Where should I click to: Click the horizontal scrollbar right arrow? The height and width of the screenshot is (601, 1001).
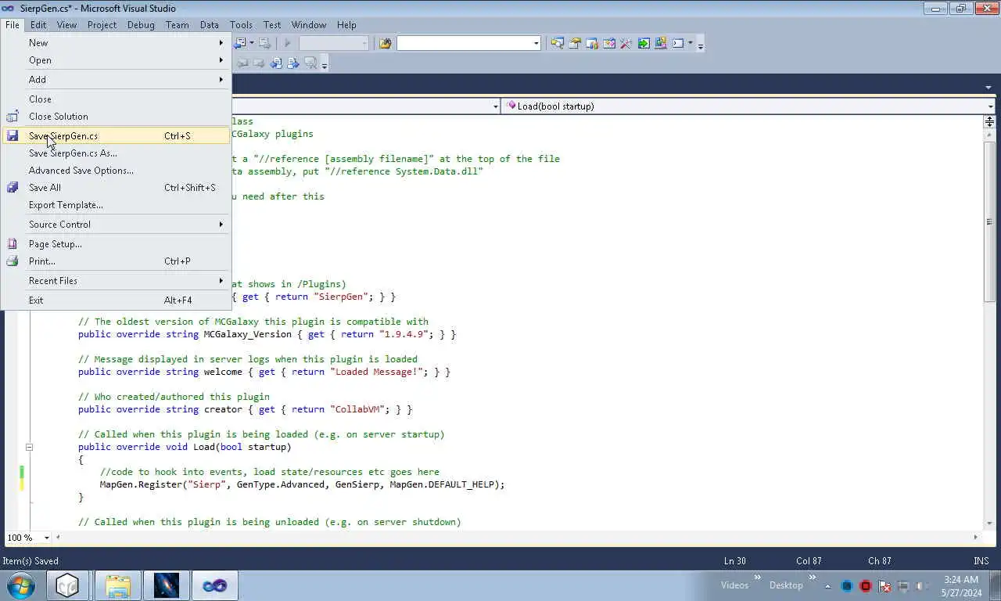(x=975, y=537)
